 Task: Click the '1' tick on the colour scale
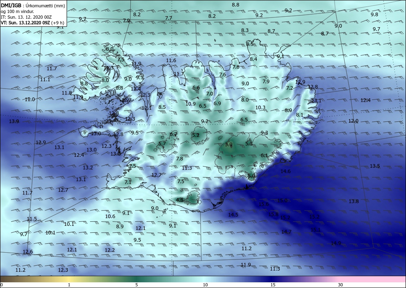(x=69, y=285)
